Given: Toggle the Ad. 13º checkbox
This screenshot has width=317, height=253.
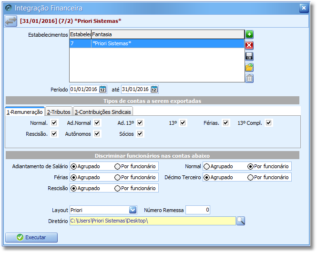Looking at the screenshot, I should tap(140, 122).
